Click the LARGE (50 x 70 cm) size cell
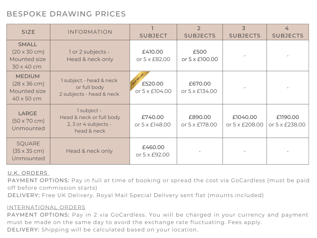 [28, 121]
